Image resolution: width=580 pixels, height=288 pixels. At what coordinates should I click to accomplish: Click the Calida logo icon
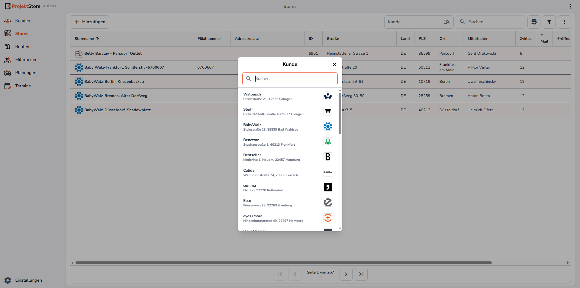click(x=328, y=172)
